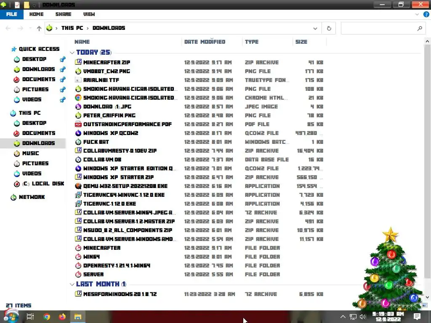Select Pictures under Quick access
Viewport: 431px width, 323px height.
(35, 89)
